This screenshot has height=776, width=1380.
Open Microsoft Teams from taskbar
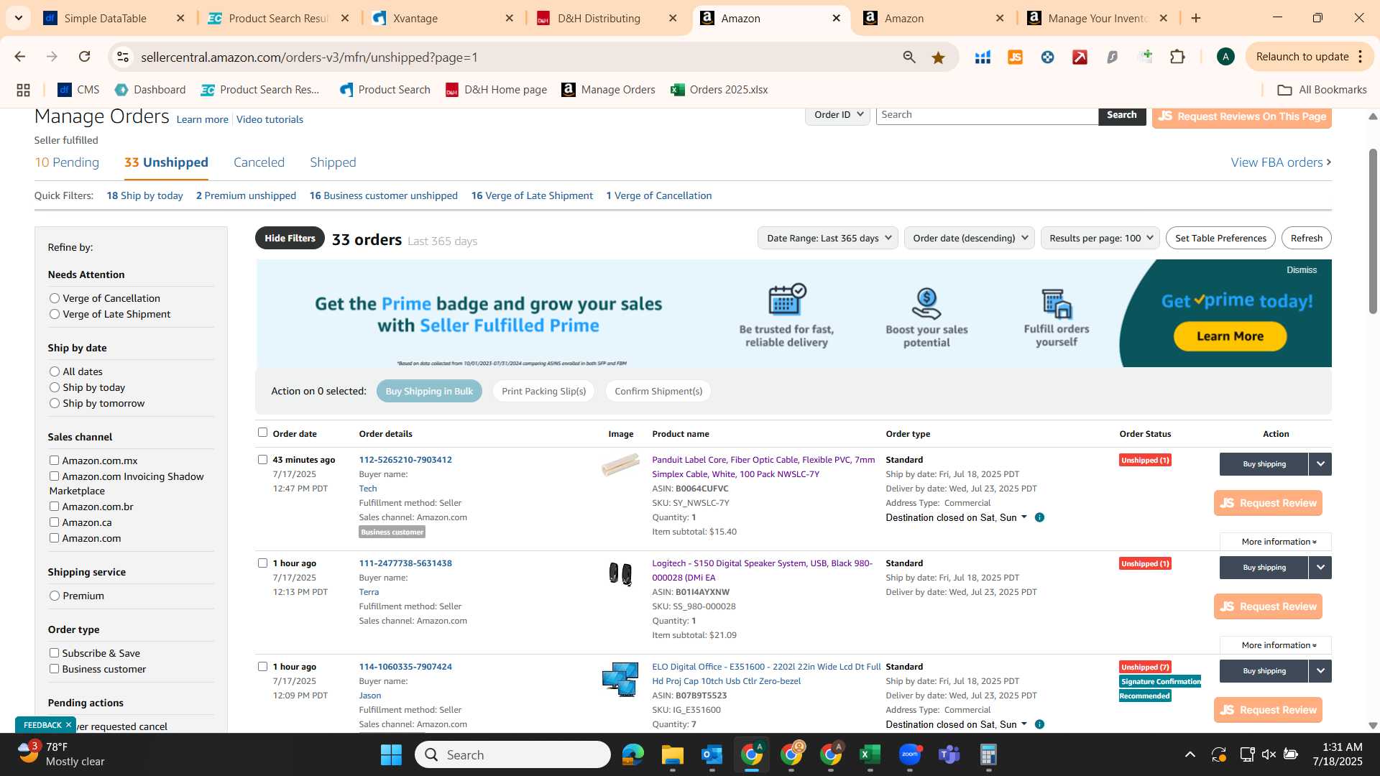tap(949, 754)
